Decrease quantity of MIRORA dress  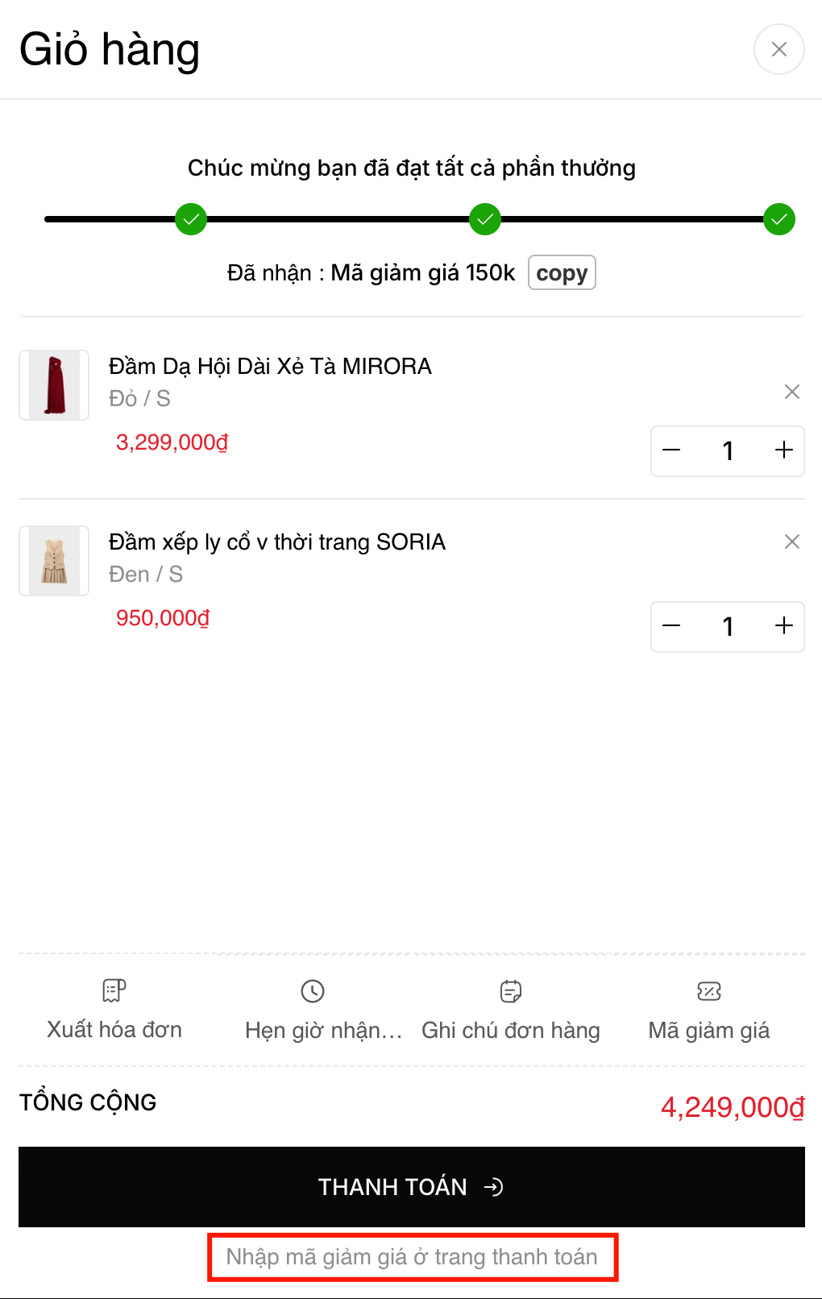(672, 450)
